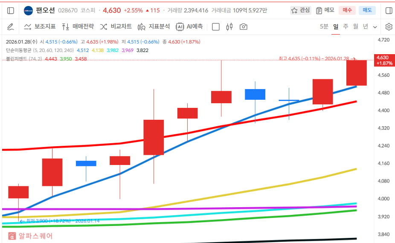
Task: Select the pencil drawing tool
Action: 11,27
